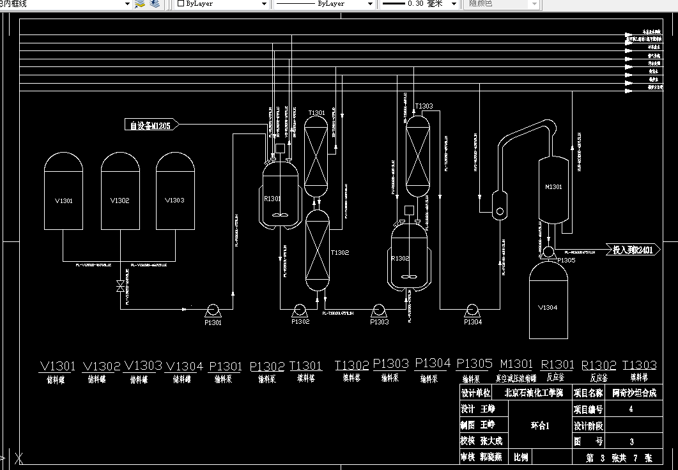Select the V1304 label inside the bottom-right tank
The height and width of the screenshot is (470, 678).
click(x=548, y=308)
